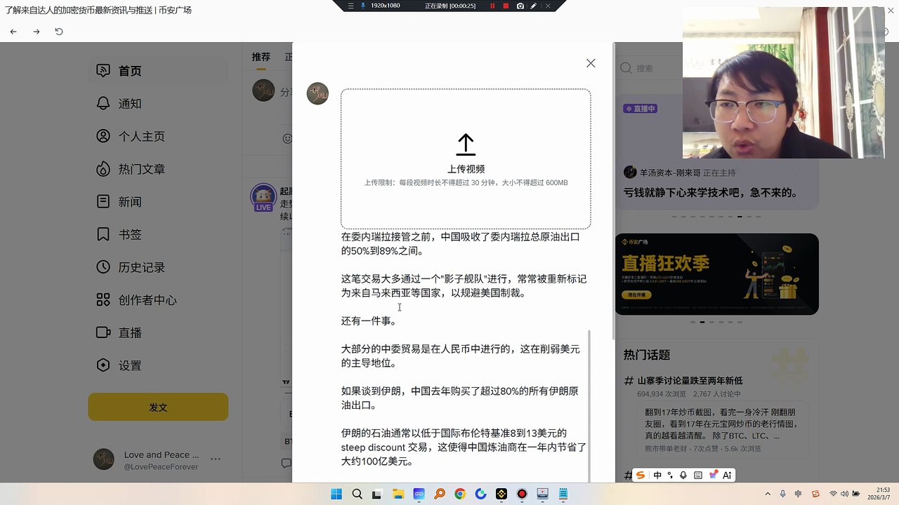Open the Binance app from the taskbar

click(x=501, y=494)
